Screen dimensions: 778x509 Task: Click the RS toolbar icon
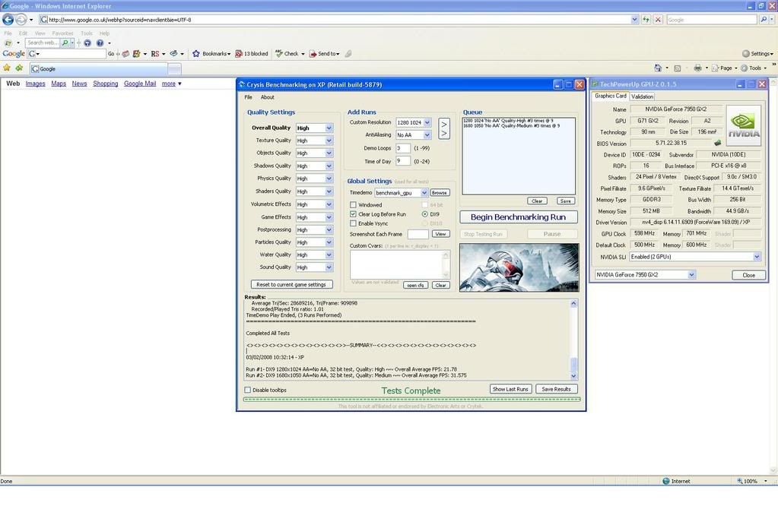155,53
